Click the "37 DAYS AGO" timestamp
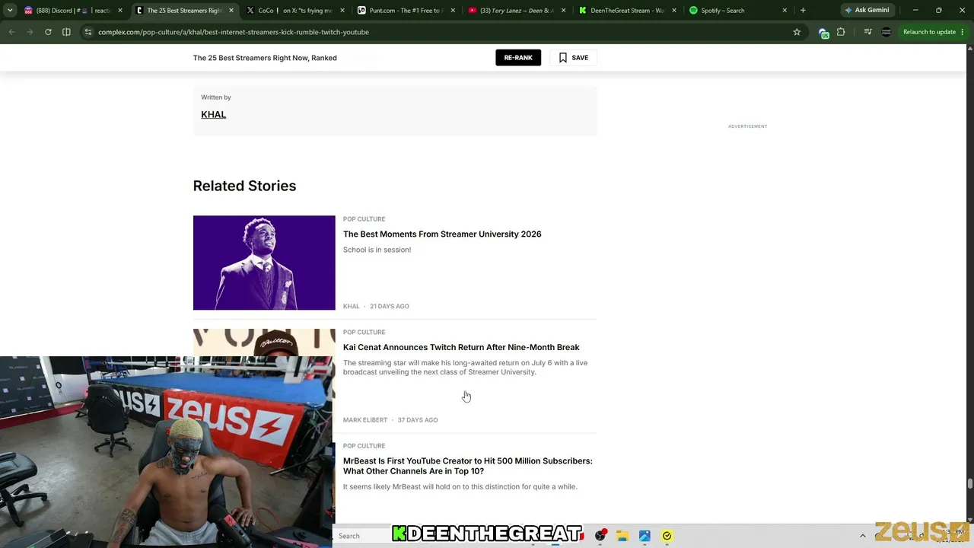The image size is (974, 548). [418, 420]
